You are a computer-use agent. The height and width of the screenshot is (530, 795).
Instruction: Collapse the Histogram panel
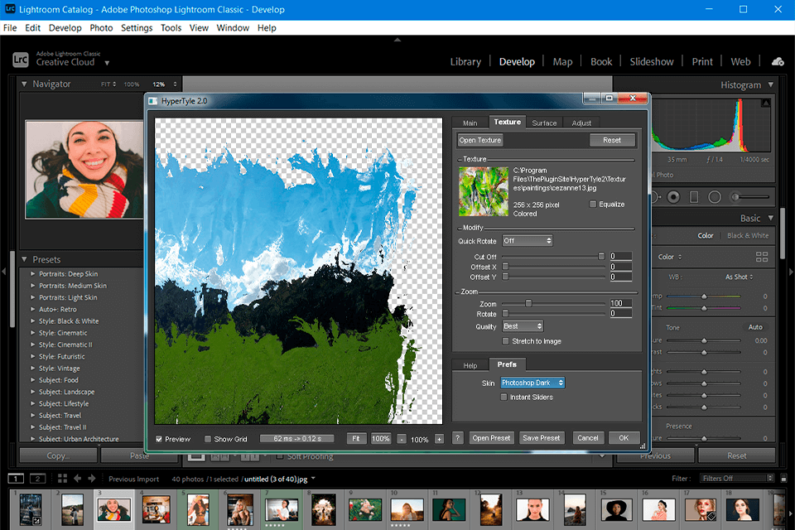point(771,84)
